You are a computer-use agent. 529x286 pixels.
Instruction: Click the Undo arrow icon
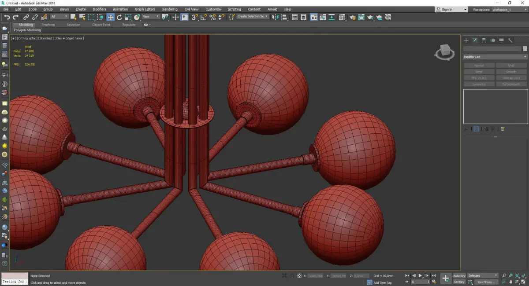pos(7,17)
